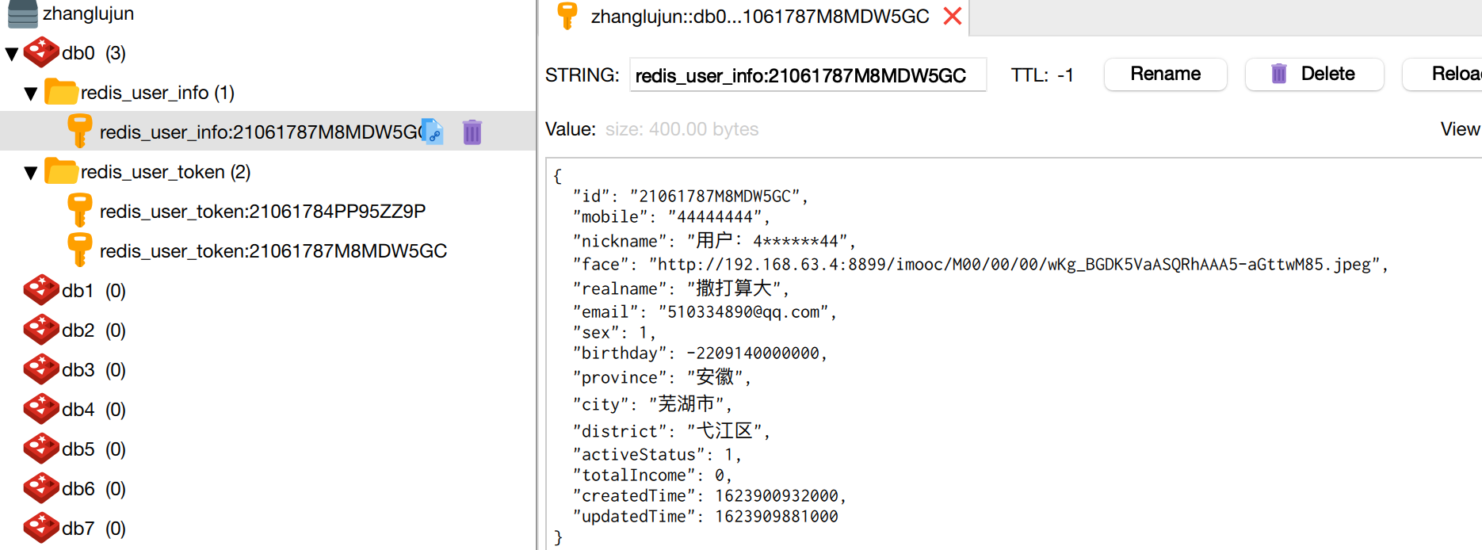Collapse the redis_user_info namespace folder
This screenshot has height=550, width=1482.
click(31, 94)
